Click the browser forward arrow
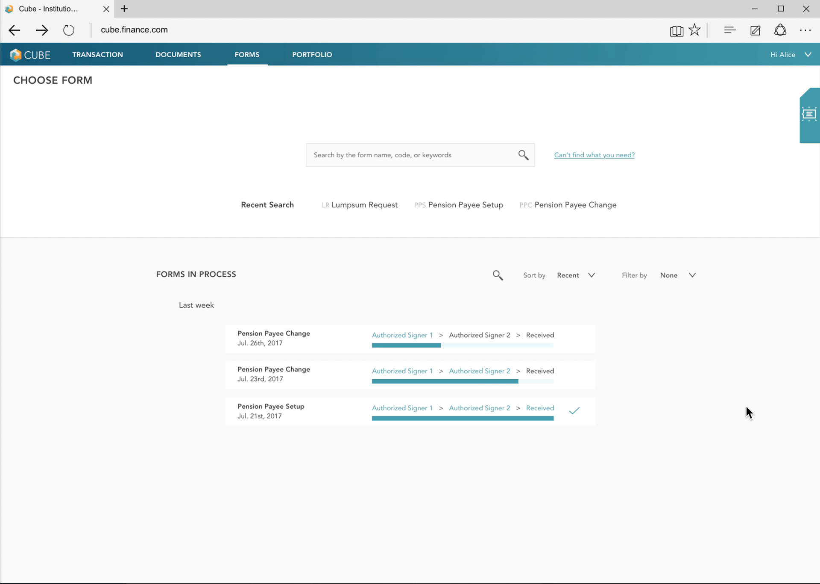This screenshot has width=820, height=584. pos(42,30)
